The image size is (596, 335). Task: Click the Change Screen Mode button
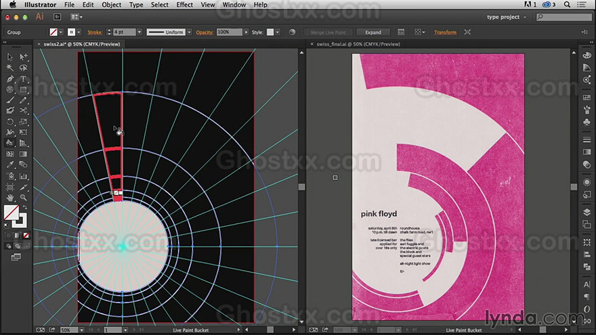pos(16,258)
